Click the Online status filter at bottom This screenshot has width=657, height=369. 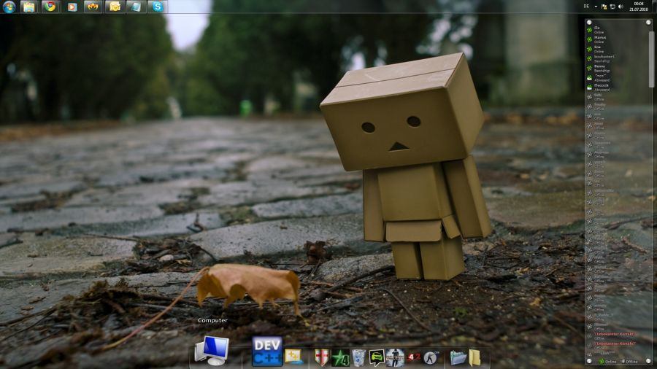608,362
